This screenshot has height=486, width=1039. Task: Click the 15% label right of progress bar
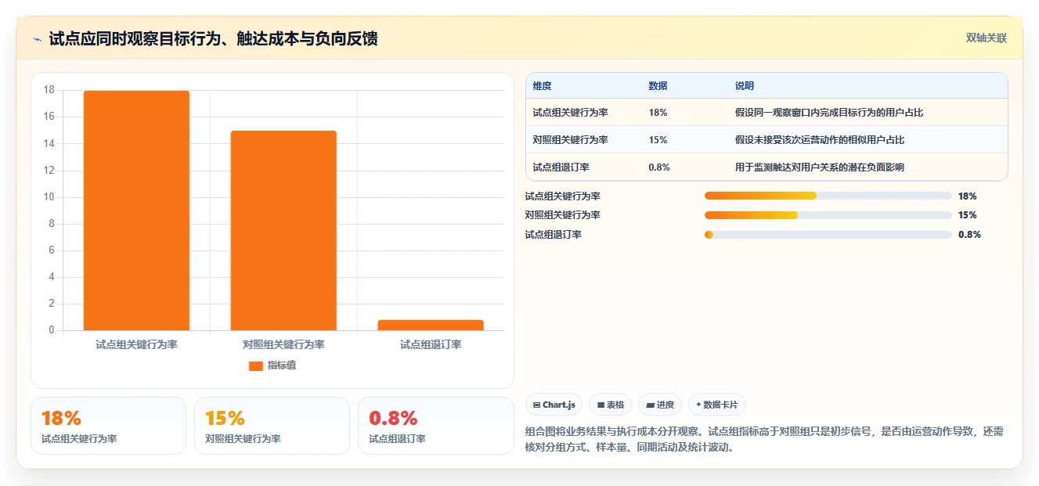pyautogui.click(x=968, y=215)
